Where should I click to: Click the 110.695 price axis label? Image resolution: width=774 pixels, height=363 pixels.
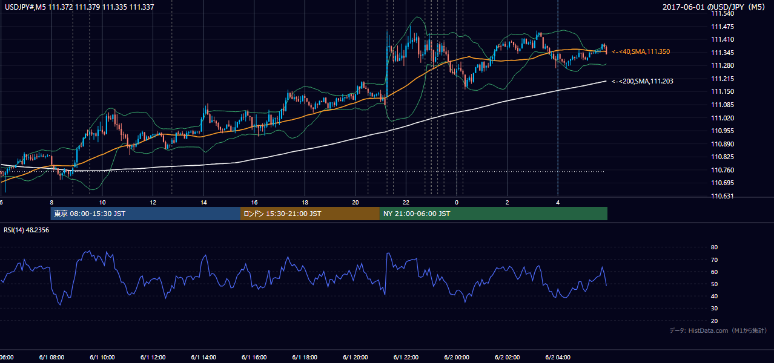coord(722,183)
